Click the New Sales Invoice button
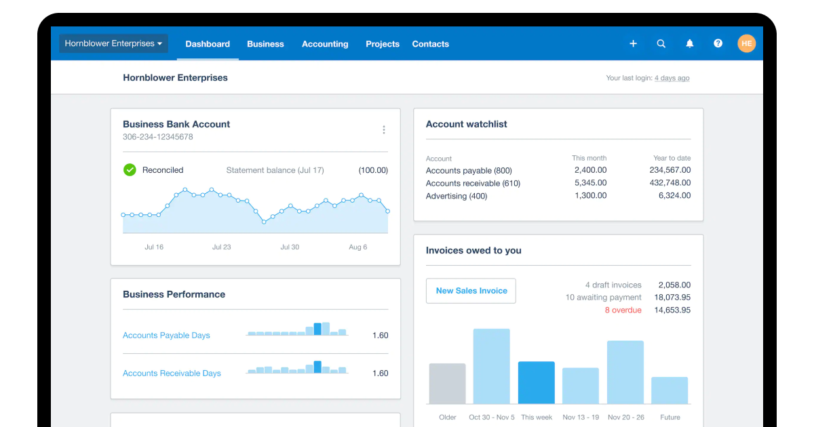This screenshot has width=814, height=427. click(x=471, y=290)
